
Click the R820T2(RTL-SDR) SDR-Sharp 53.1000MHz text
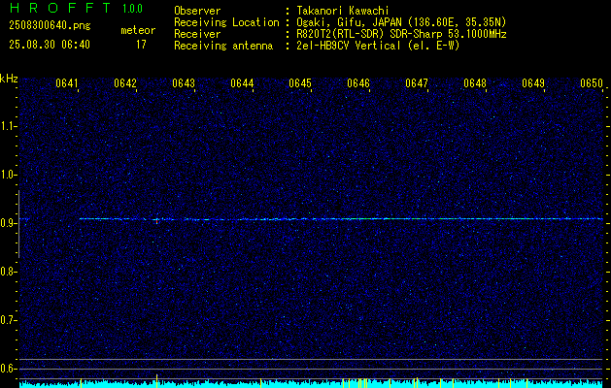tap(401, 34)
